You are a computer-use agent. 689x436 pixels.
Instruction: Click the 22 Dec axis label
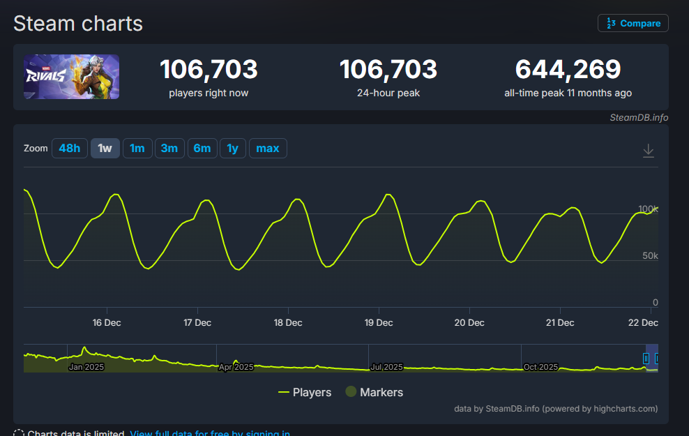643,322
